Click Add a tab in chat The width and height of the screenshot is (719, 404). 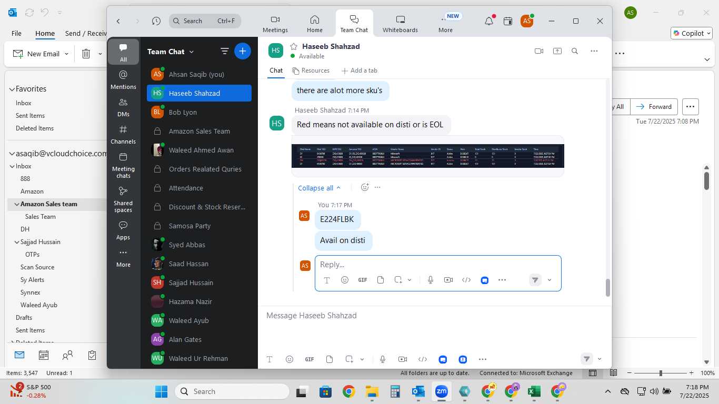359,70
